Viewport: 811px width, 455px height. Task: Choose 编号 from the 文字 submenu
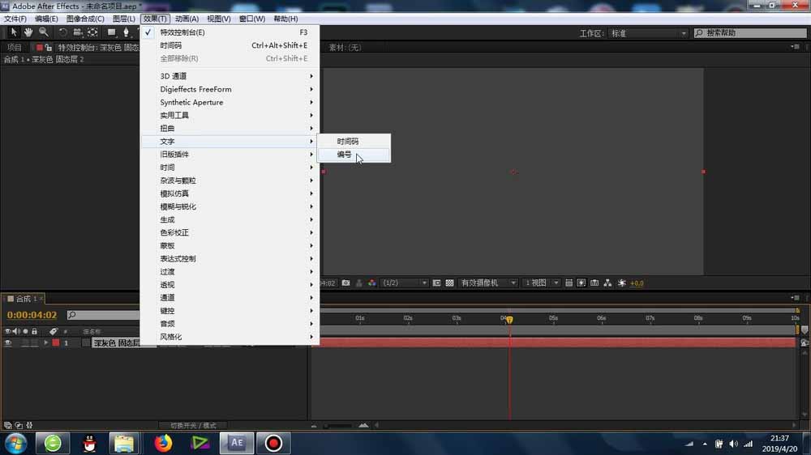[345, 155]
